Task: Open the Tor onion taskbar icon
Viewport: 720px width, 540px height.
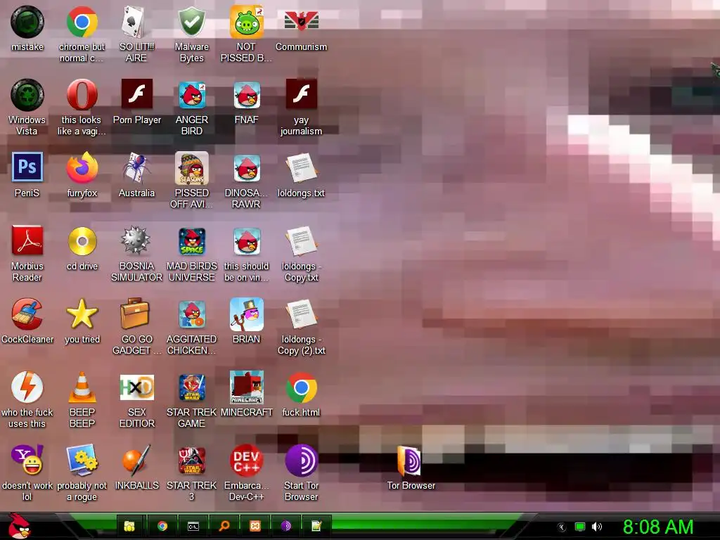Action: pyautogui.click(x=286, y=526)
